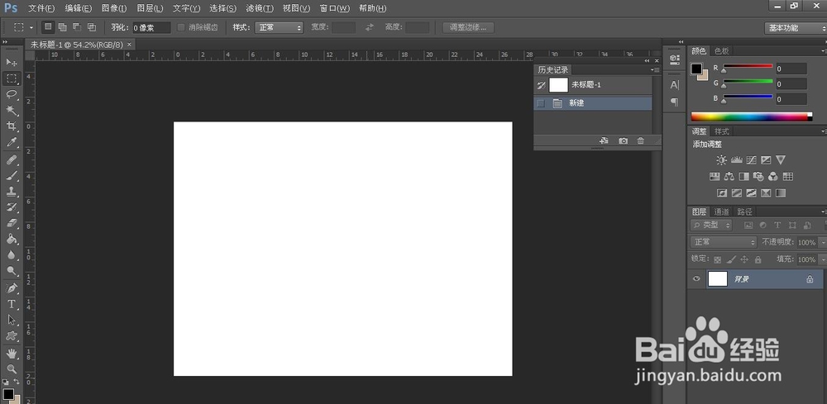Image resolution: width=827 pixels, height=404 pixels.
Task: Select the Hand tool
Action: click(x=11, y=353)
